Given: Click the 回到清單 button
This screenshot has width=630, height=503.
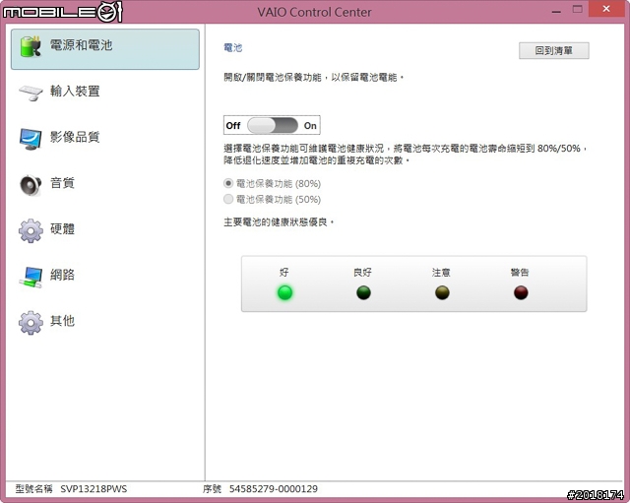Looking at the screenshot, I should [x=553, y=50].
